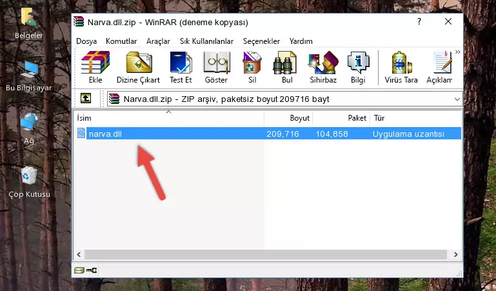Select the Belgeler desktop icon
The width and height of the screenshot is (496, 291).
point(28,24)
